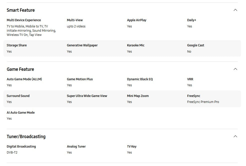This screenshot has width=246, height=166.
Task: Click the Dynamic Black EQ label
Action: (x=140, y=79)
